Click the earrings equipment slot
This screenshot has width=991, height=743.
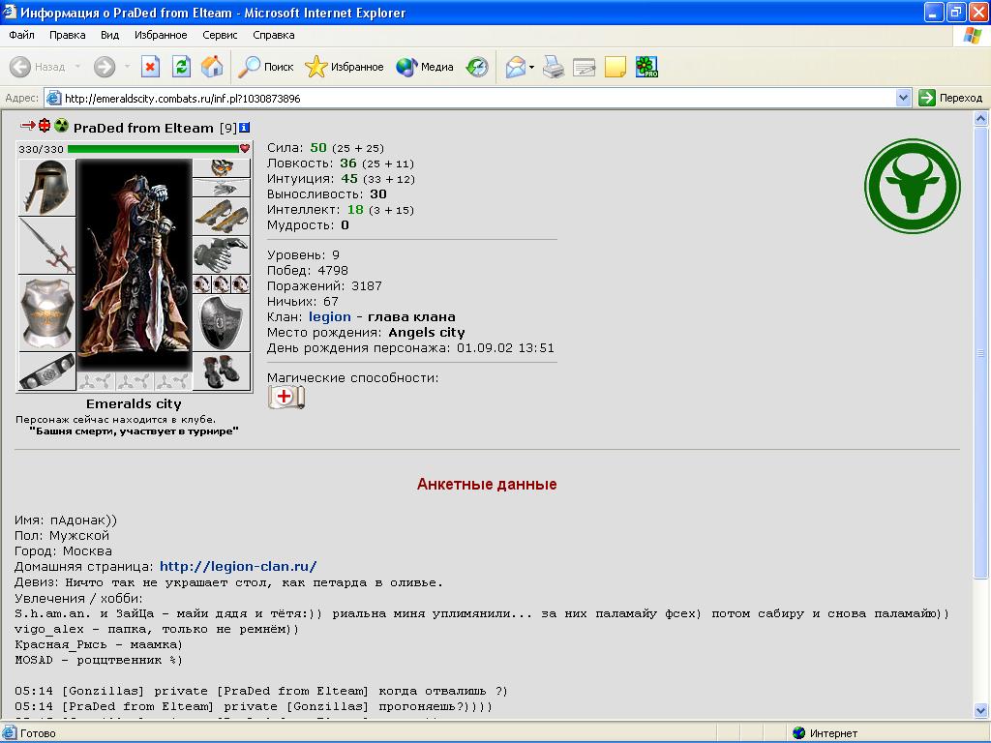pos(222,167)
